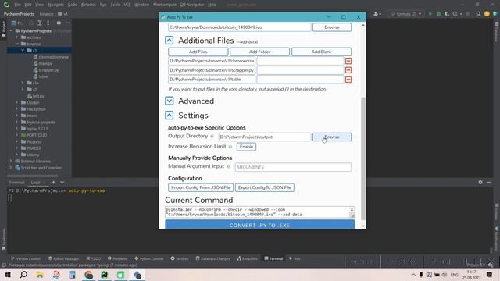The image size is (500, 281).
Task: Expand the Docker folder in tree
Action: 17,102
